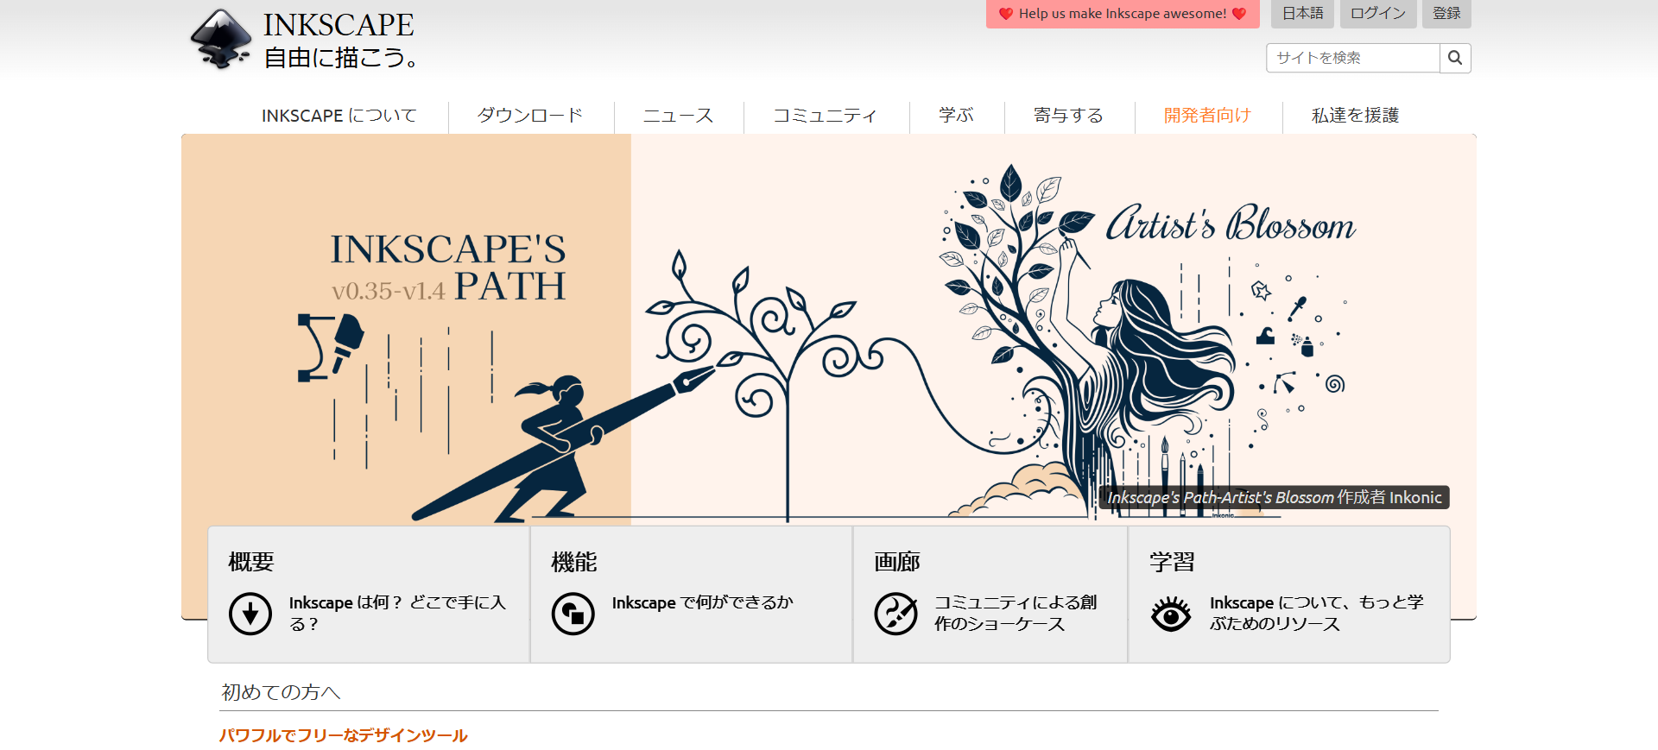
Task: Open the 学習 heading link
Action: 1172,562
